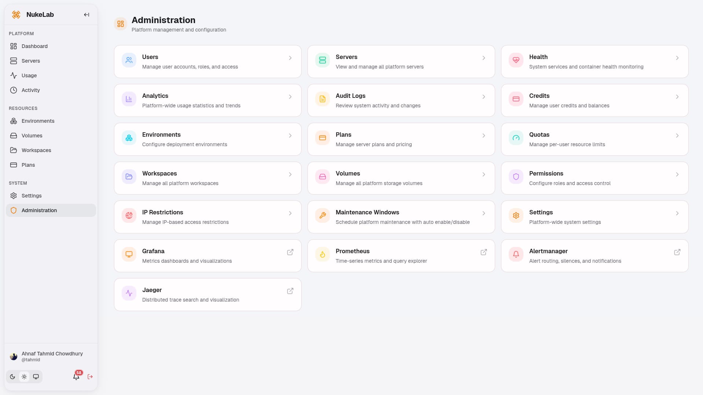Open Jaeger external link arrow
703x395 pixels.
pyautogui.click(x=290, y=291)
